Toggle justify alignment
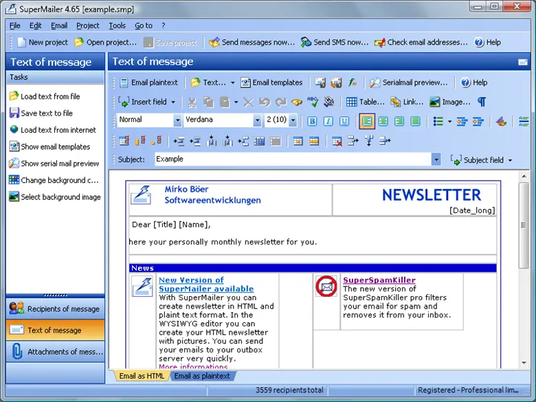 pos(415,122)
